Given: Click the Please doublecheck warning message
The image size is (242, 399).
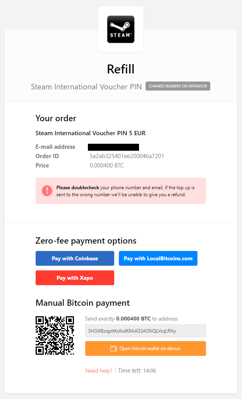Looking at the screenshot, I should tap(125, 191).
